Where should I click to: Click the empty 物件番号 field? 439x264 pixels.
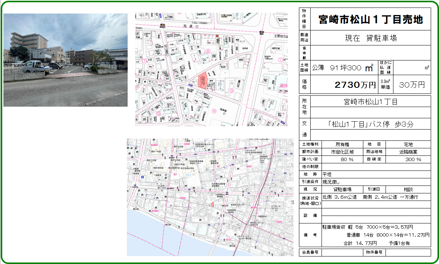coord(408,252)
